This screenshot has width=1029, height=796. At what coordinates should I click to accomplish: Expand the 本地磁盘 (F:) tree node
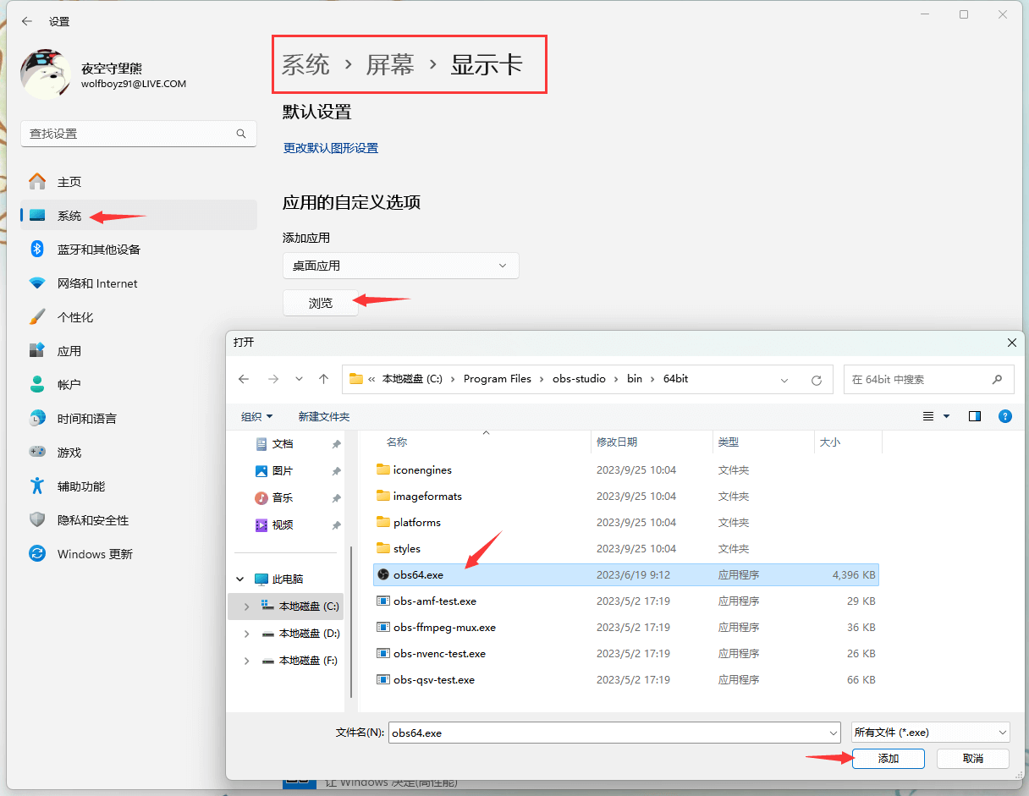click(247, 661)
